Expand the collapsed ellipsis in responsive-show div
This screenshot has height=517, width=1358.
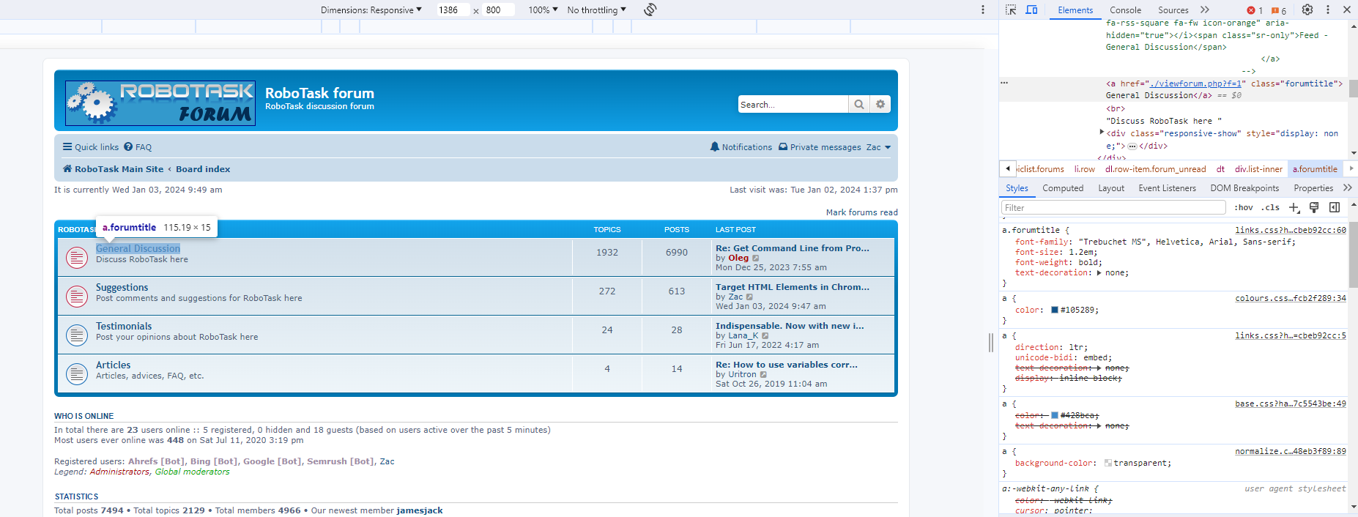(1132, 146)
